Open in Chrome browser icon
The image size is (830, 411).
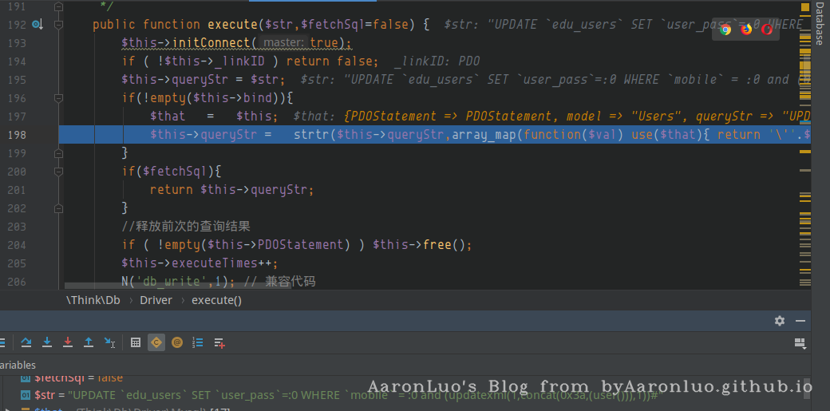(x=725, y=30)
